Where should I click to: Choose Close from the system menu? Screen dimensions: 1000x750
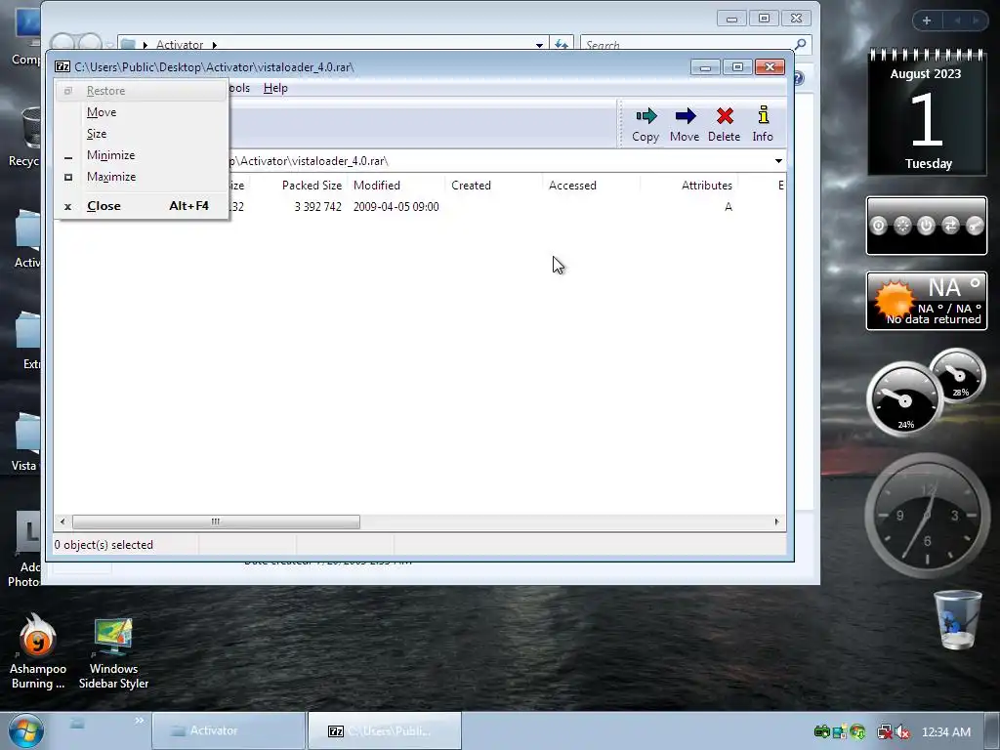(141, 206)
